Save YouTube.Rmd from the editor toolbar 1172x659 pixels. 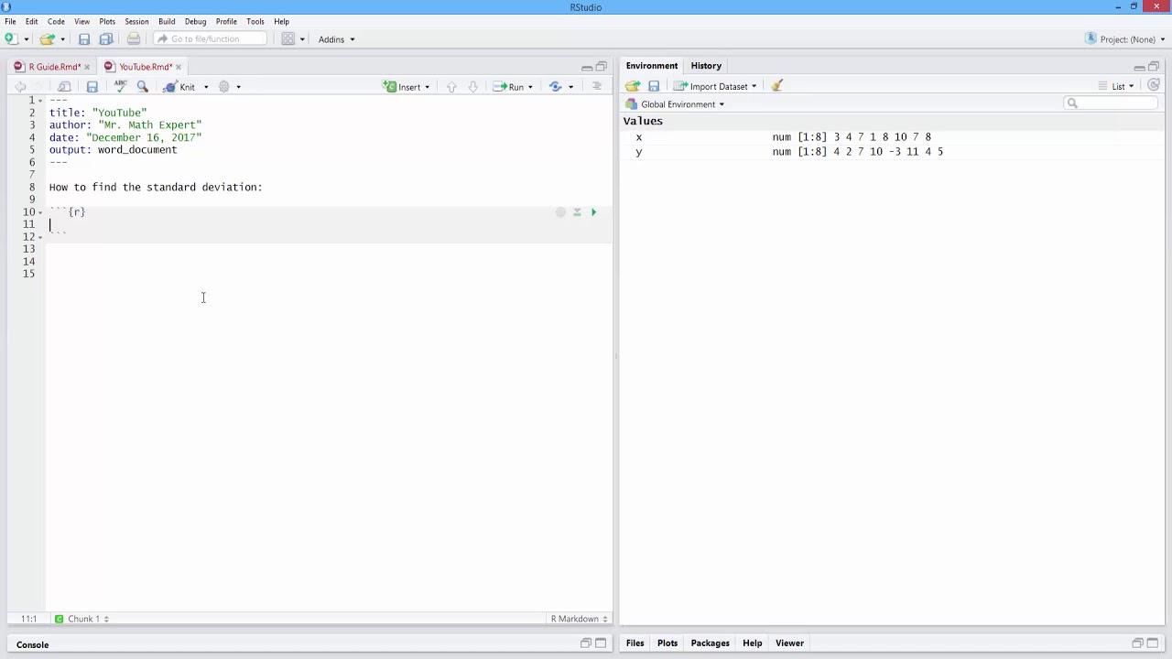(x=92, y=87)
